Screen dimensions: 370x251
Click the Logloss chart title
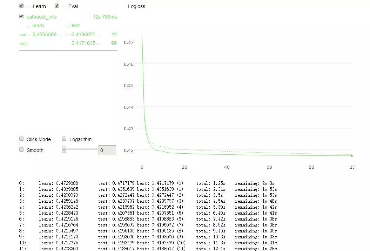pyautogui.click(x=137, y=7)
